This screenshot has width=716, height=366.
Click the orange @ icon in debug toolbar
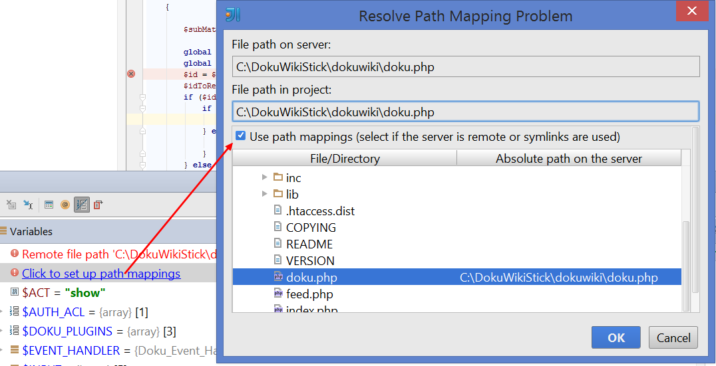click(65, 205)
